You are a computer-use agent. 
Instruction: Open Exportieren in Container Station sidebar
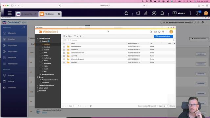(12, 51)
